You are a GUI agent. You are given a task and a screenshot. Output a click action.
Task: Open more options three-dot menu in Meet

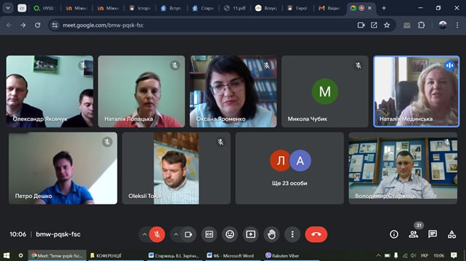click(x=292, y=234)
